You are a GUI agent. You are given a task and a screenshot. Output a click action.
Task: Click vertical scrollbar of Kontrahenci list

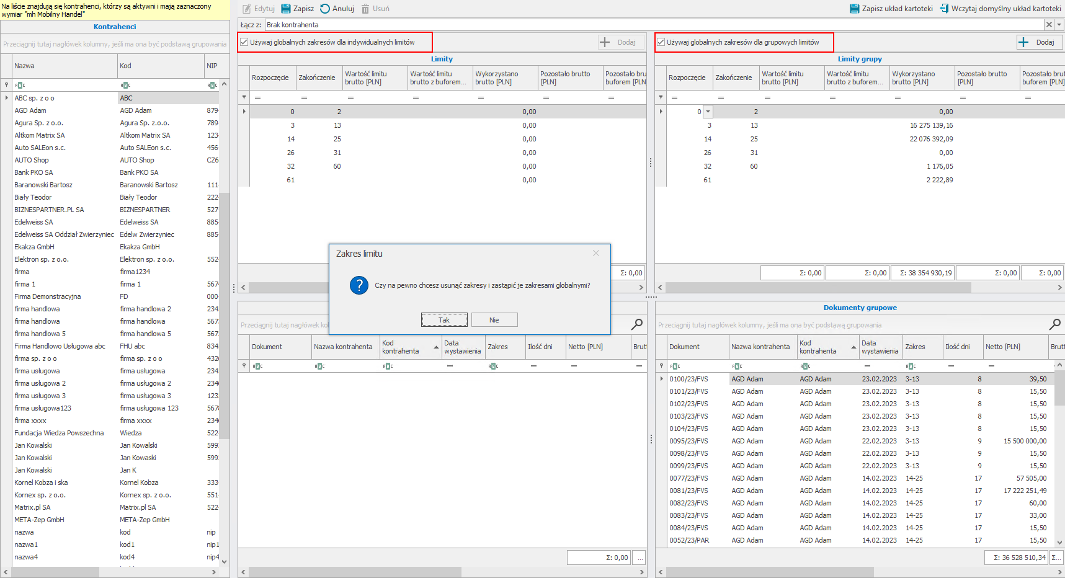point(224,315)
